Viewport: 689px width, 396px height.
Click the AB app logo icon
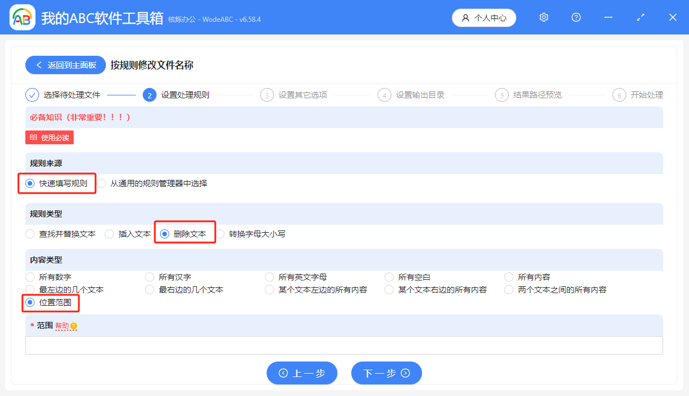point(21,17)
